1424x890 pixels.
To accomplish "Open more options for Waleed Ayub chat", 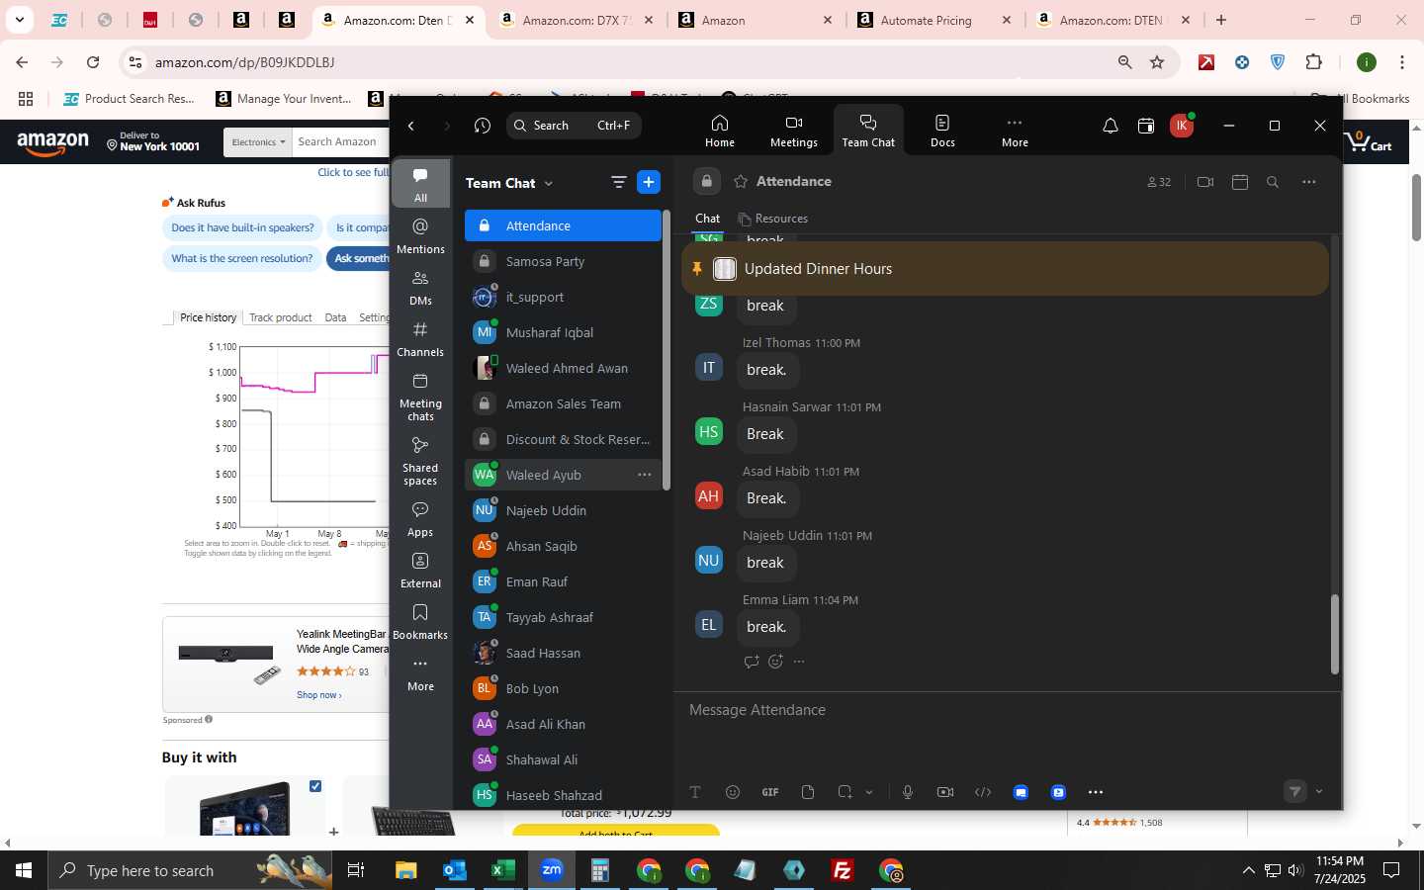I will pos(645,475).
